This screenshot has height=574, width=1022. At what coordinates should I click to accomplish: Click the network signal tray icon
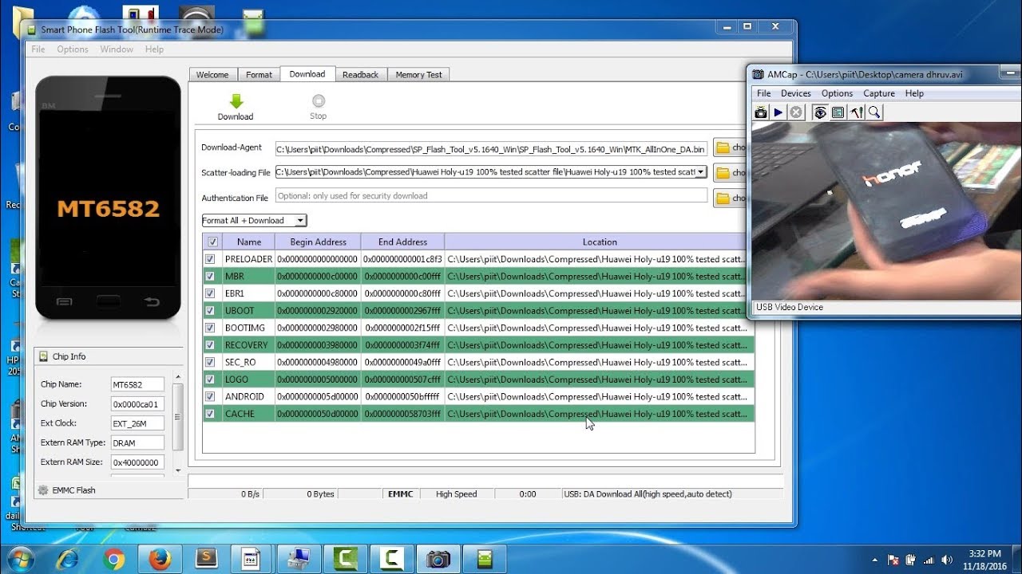pyautogui.click(x=929, y=560)
